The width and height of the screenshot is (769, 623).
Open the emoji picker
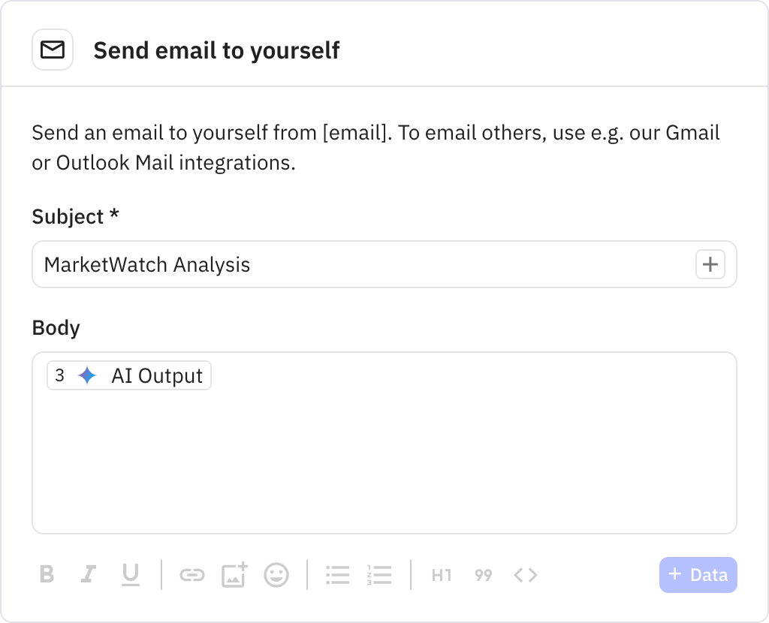[x=276, y=575]
